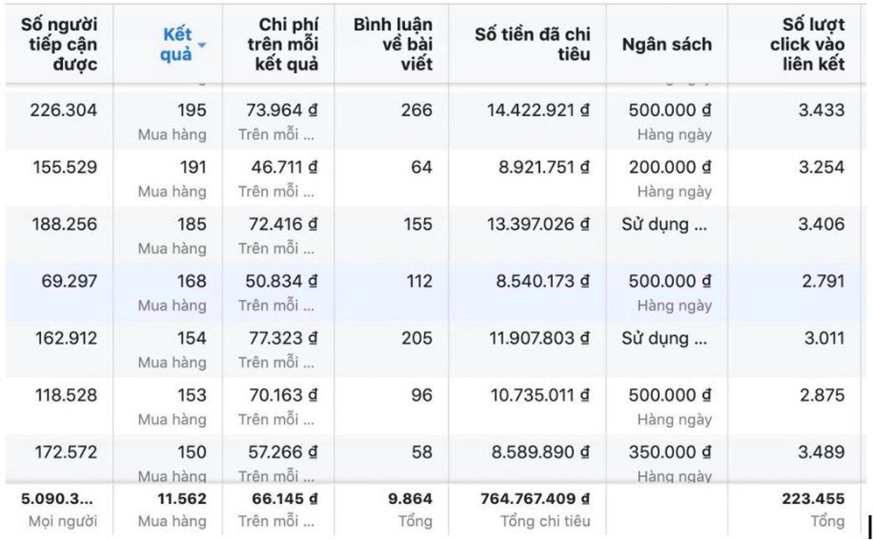
Task: Click the Ngân sách column header
Action: (x=667, y=44)
